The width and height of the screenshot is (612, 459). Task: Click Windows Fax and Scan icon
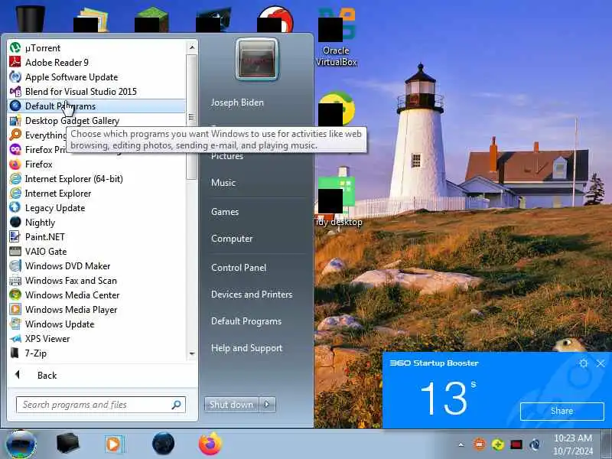pyautogui.click(x=15, y=280)
